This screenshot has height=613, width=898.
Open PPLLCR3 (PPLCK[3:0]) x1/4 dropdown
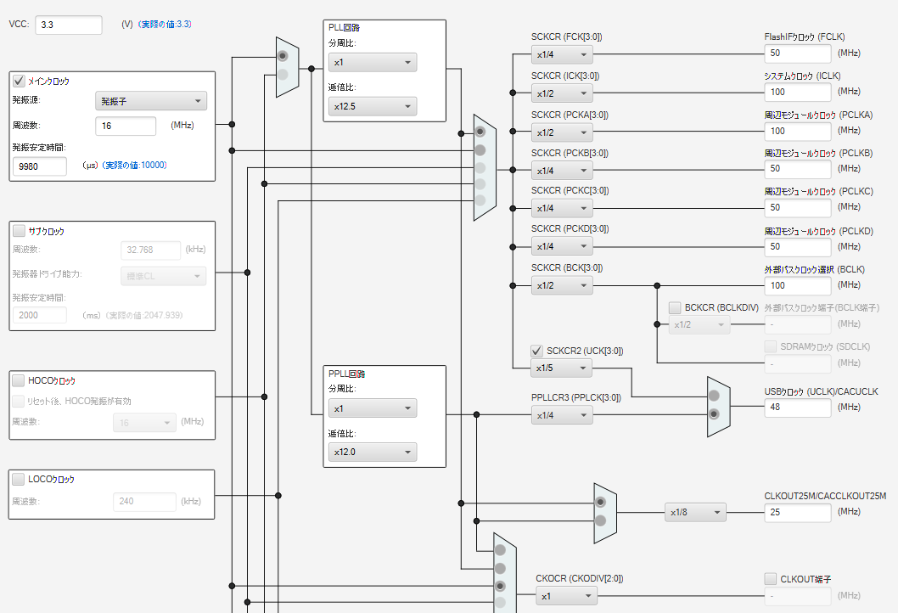click(562, 415)
